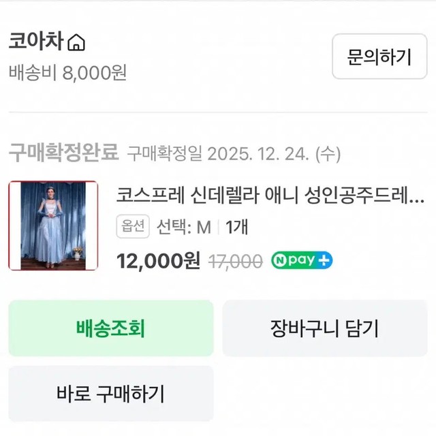This screenshot has height=436, width=436.
Task: Open the 코아차 store home icon
Action: [x=77, y=44]
